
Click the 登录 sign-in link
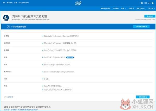point(146,3)
